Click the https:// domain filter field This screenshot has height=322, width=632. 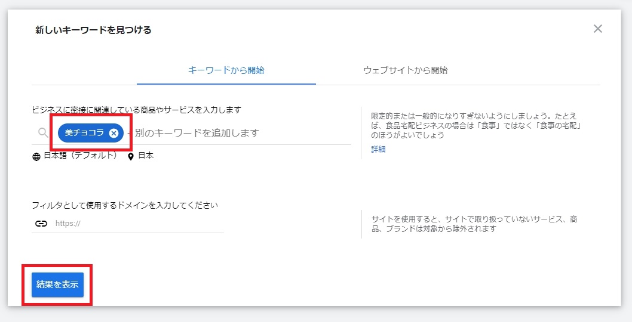137,224
